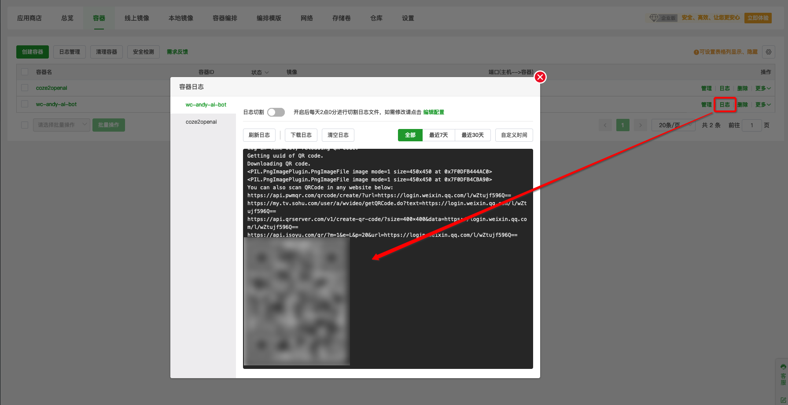Tick the checkbox for coze2openai row
The width and height of the screenshot is (788, 405).
tap(25, 88)
